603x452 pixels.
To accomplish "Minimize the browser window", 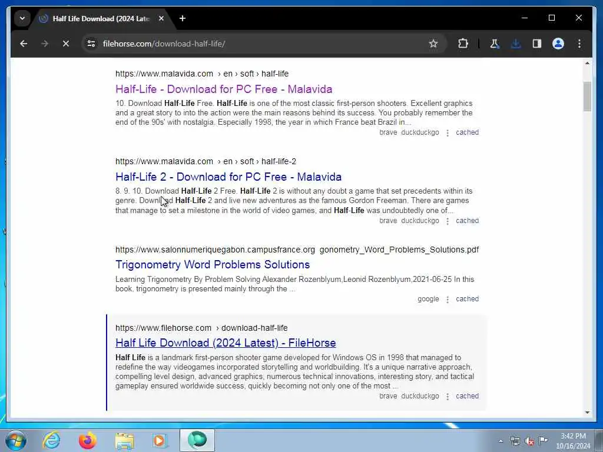I will point(525,18).
